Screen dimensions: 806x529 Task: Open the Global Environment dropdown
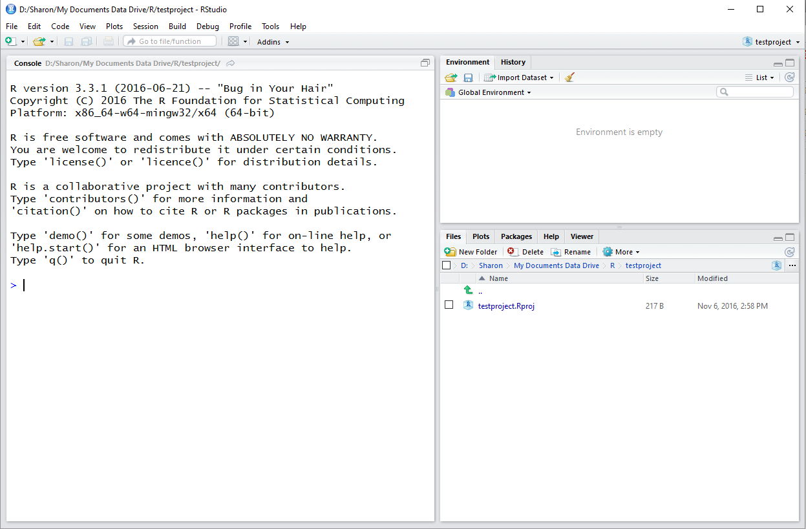tap(488, 92)
